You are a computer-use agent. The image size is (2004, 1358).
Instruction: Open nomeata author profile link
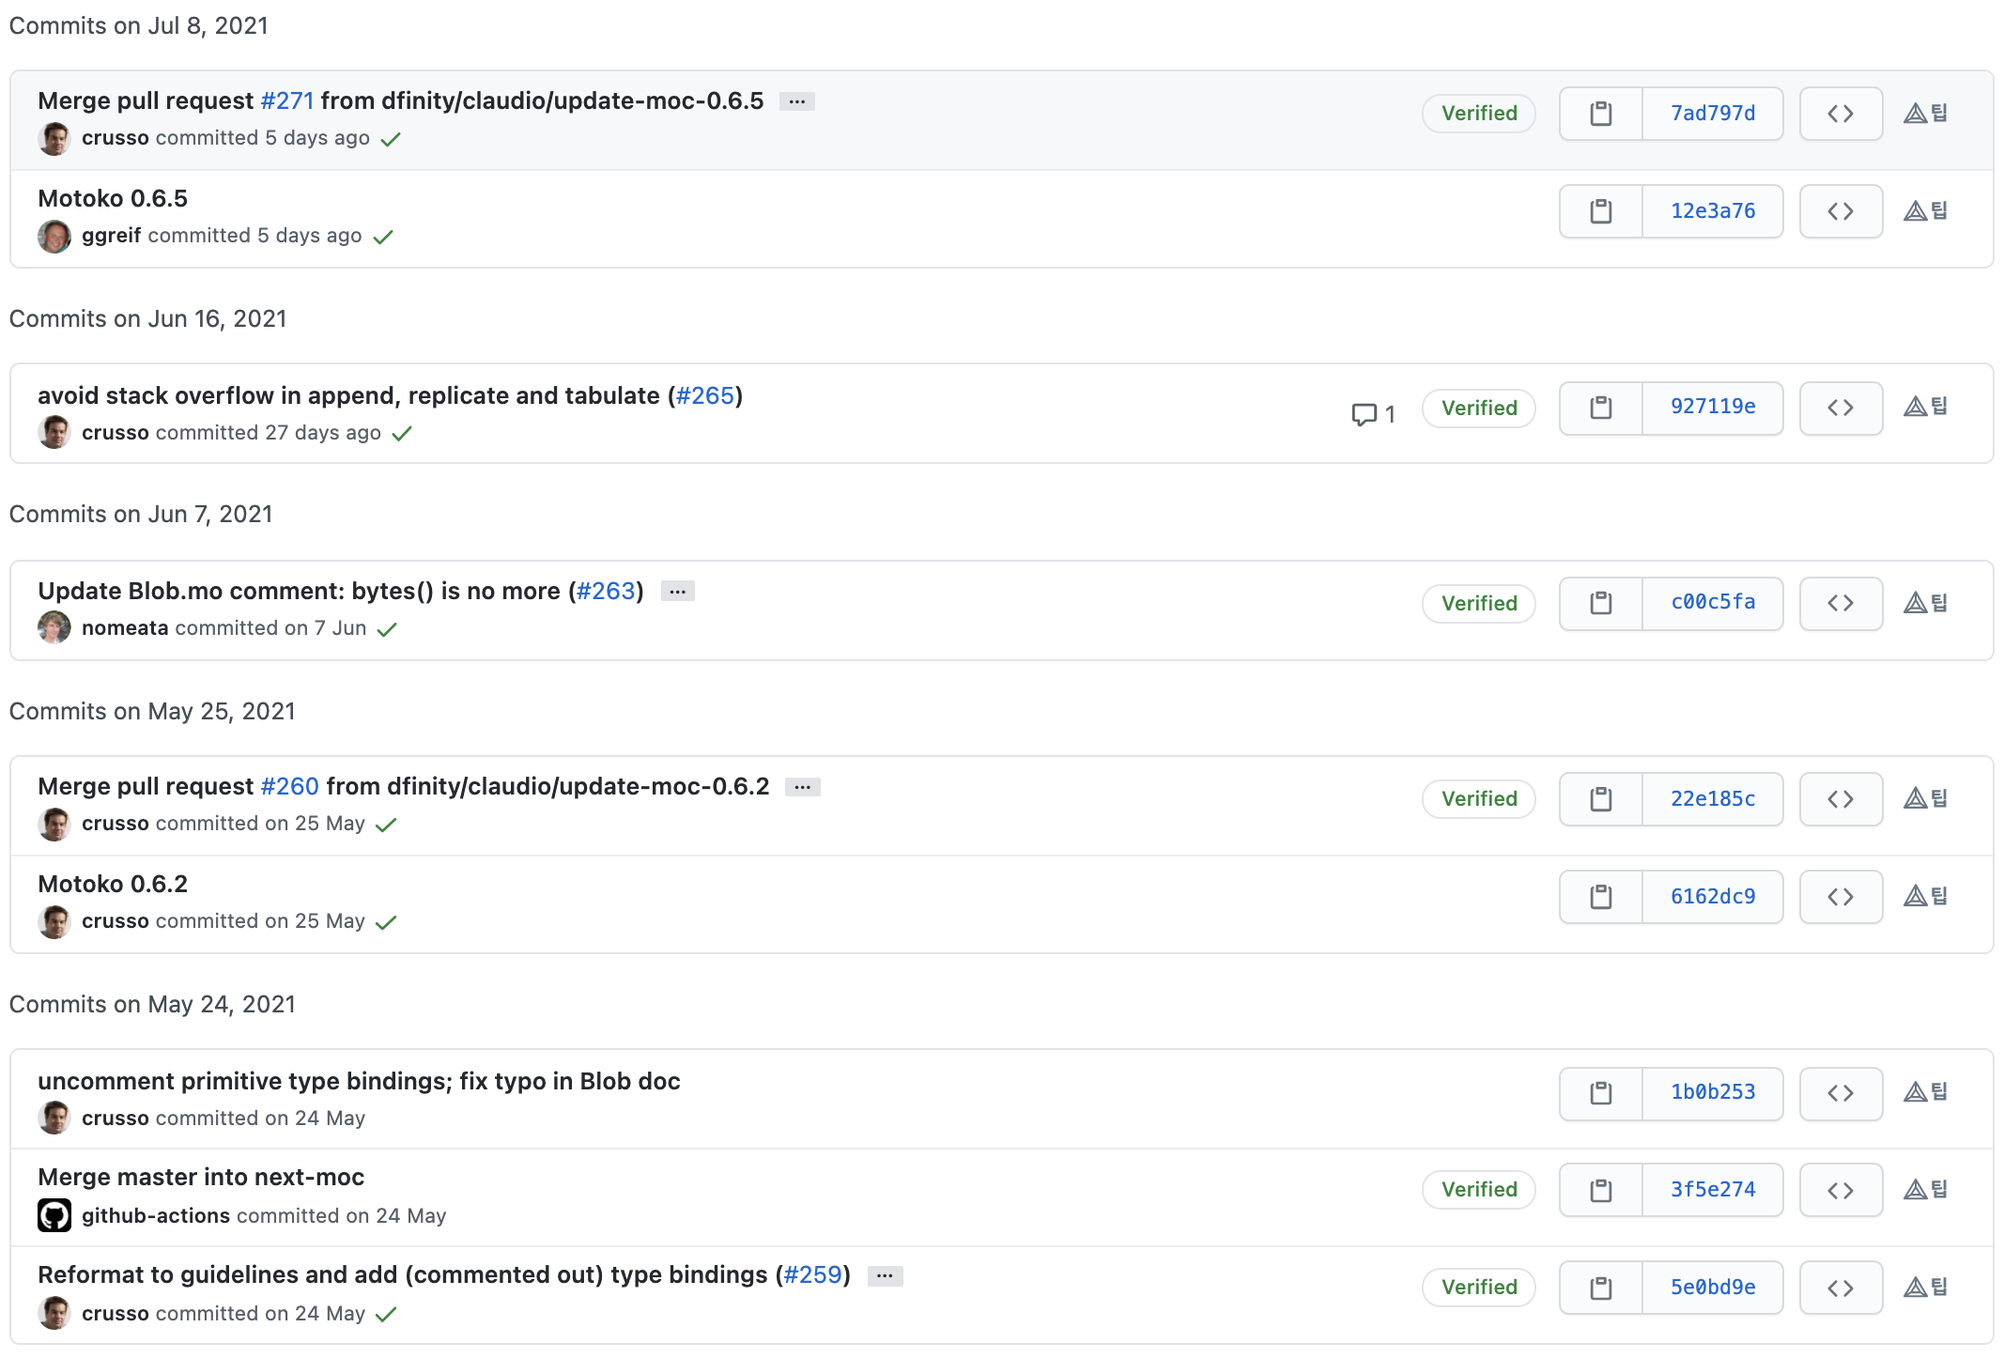[125, 628]
